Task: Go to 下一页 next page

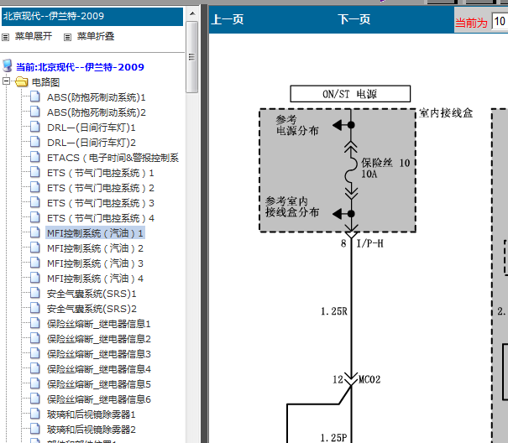Action: [354, 19]
